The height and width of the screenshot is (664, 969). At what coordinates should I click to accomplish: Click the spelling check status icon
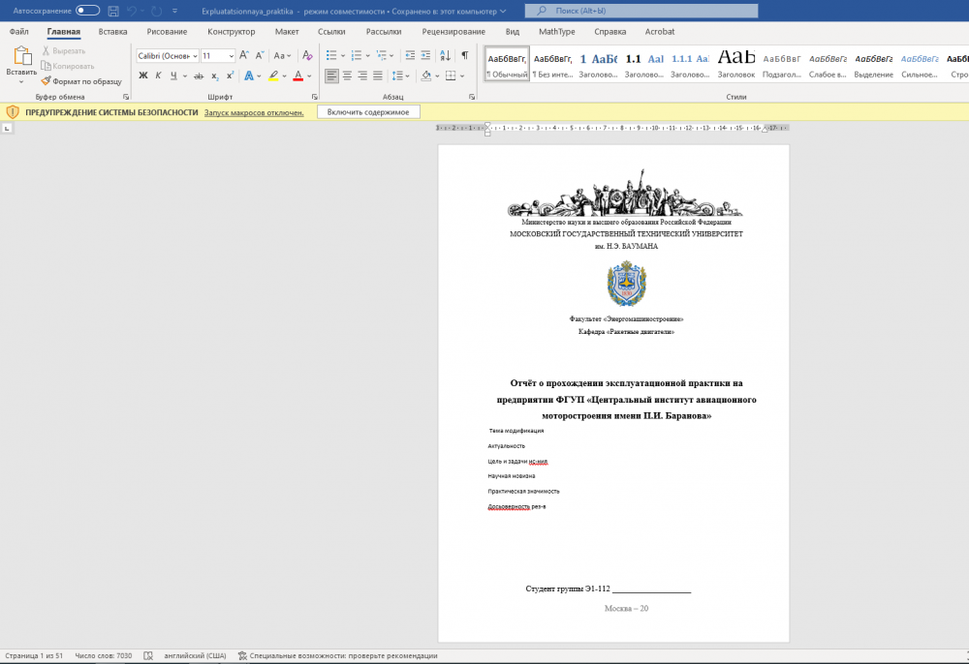pyautogui.click(x=148, y=656)
